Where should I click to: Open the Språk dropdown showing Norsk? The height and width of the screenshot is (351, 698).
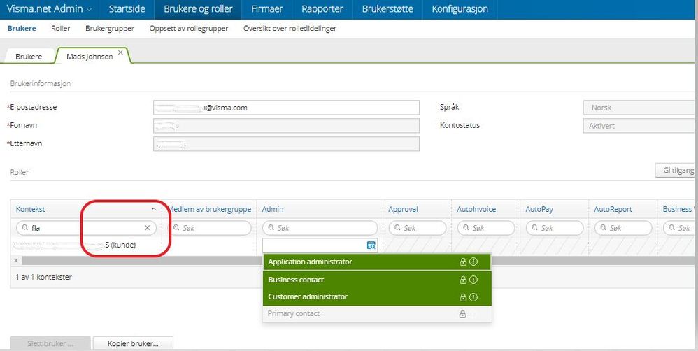(640, 108)
